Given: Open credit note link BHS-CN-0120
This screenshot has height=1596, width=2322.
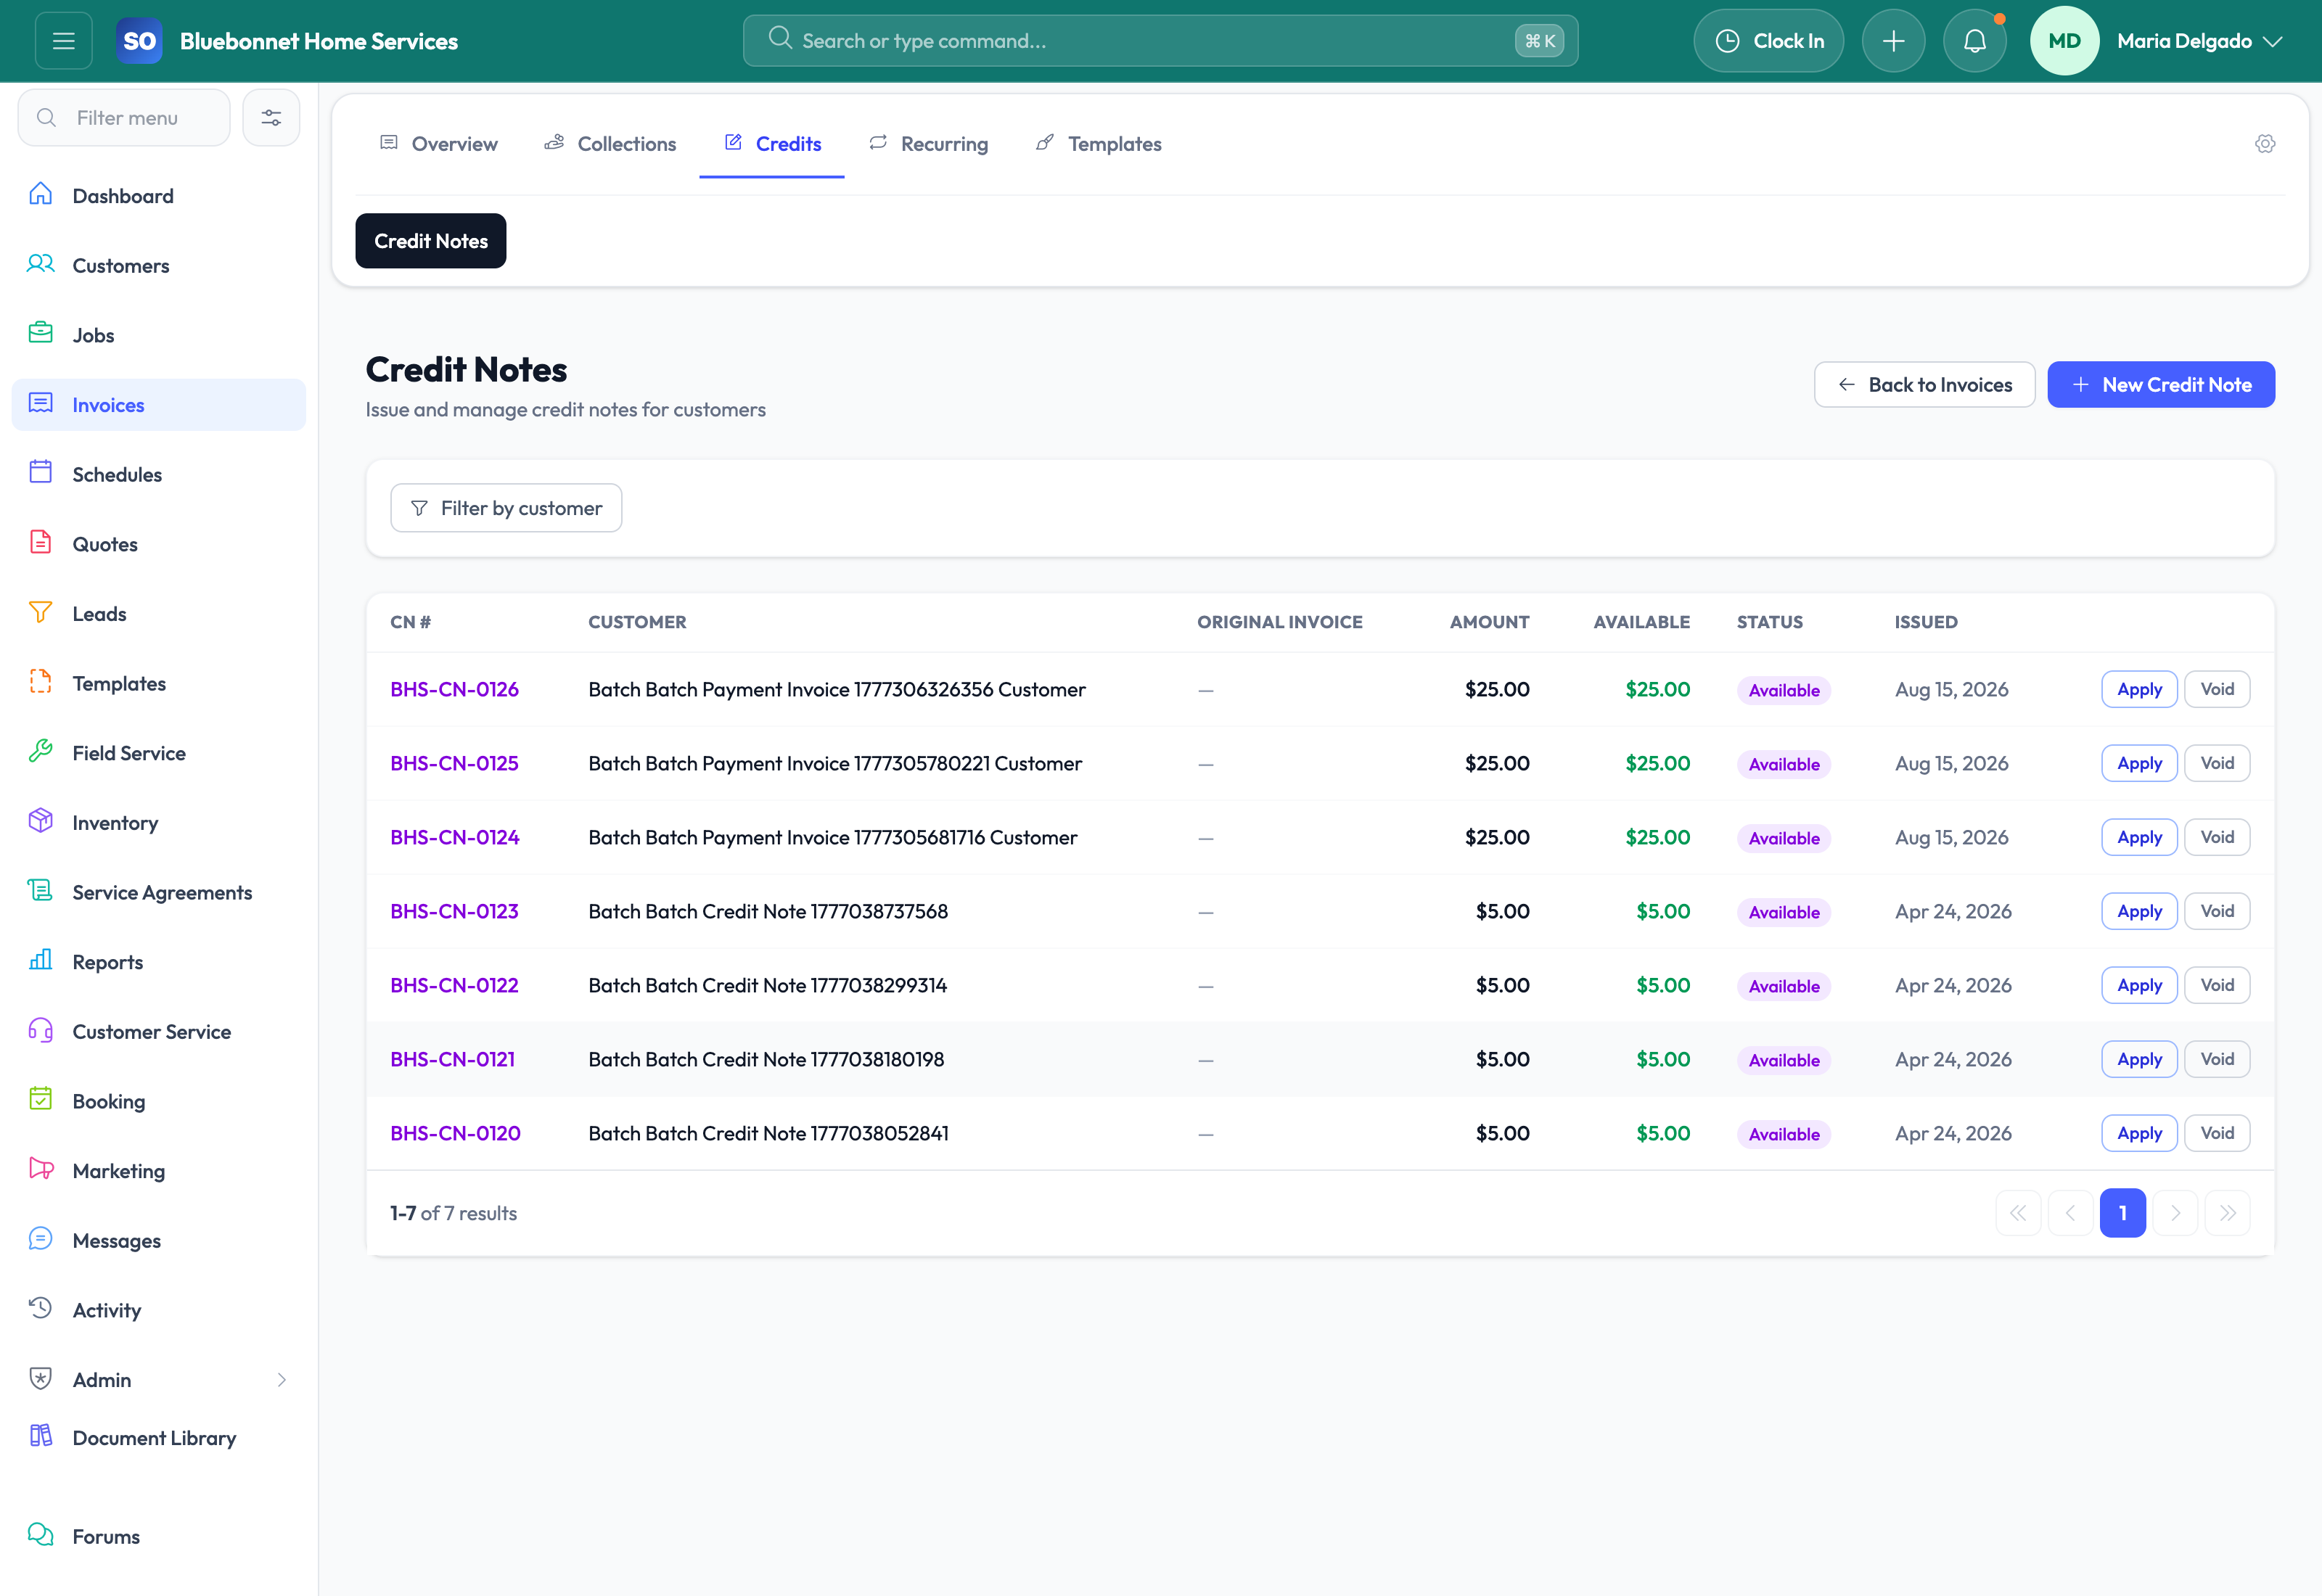Looking at the screenshot, I should (455, 1134).
